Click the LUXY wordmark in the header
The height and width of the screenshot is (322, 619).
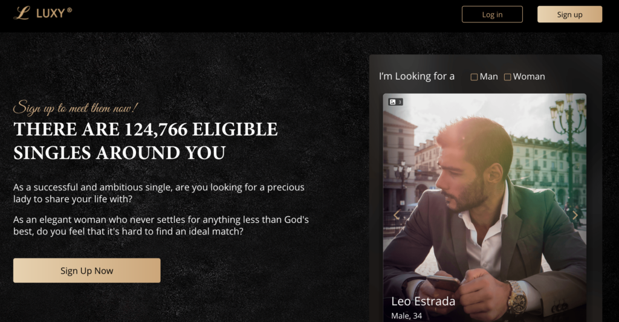tap(54, 13)
